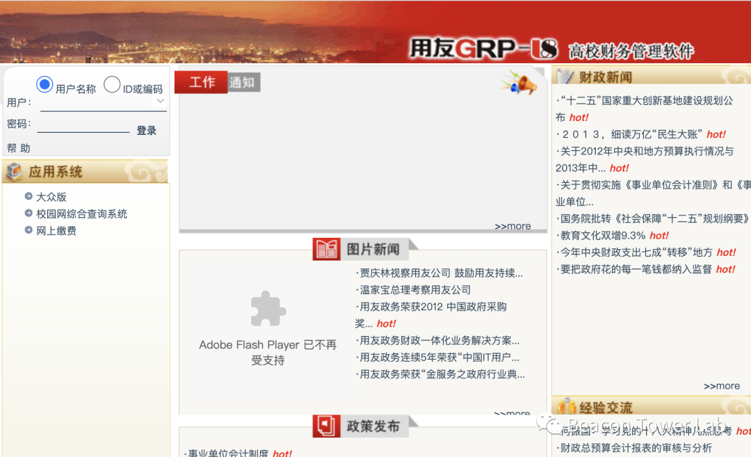This screenshot has height=457, width=751.
Task: Click the 图片新闻 open-book panel icon
Action: 325,248
